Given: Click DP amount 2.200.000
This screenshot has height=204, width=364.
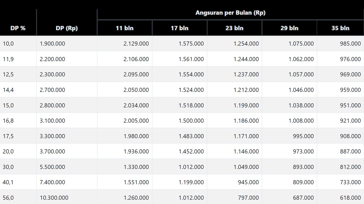Looking at the screenshot, I should point(52,59).
